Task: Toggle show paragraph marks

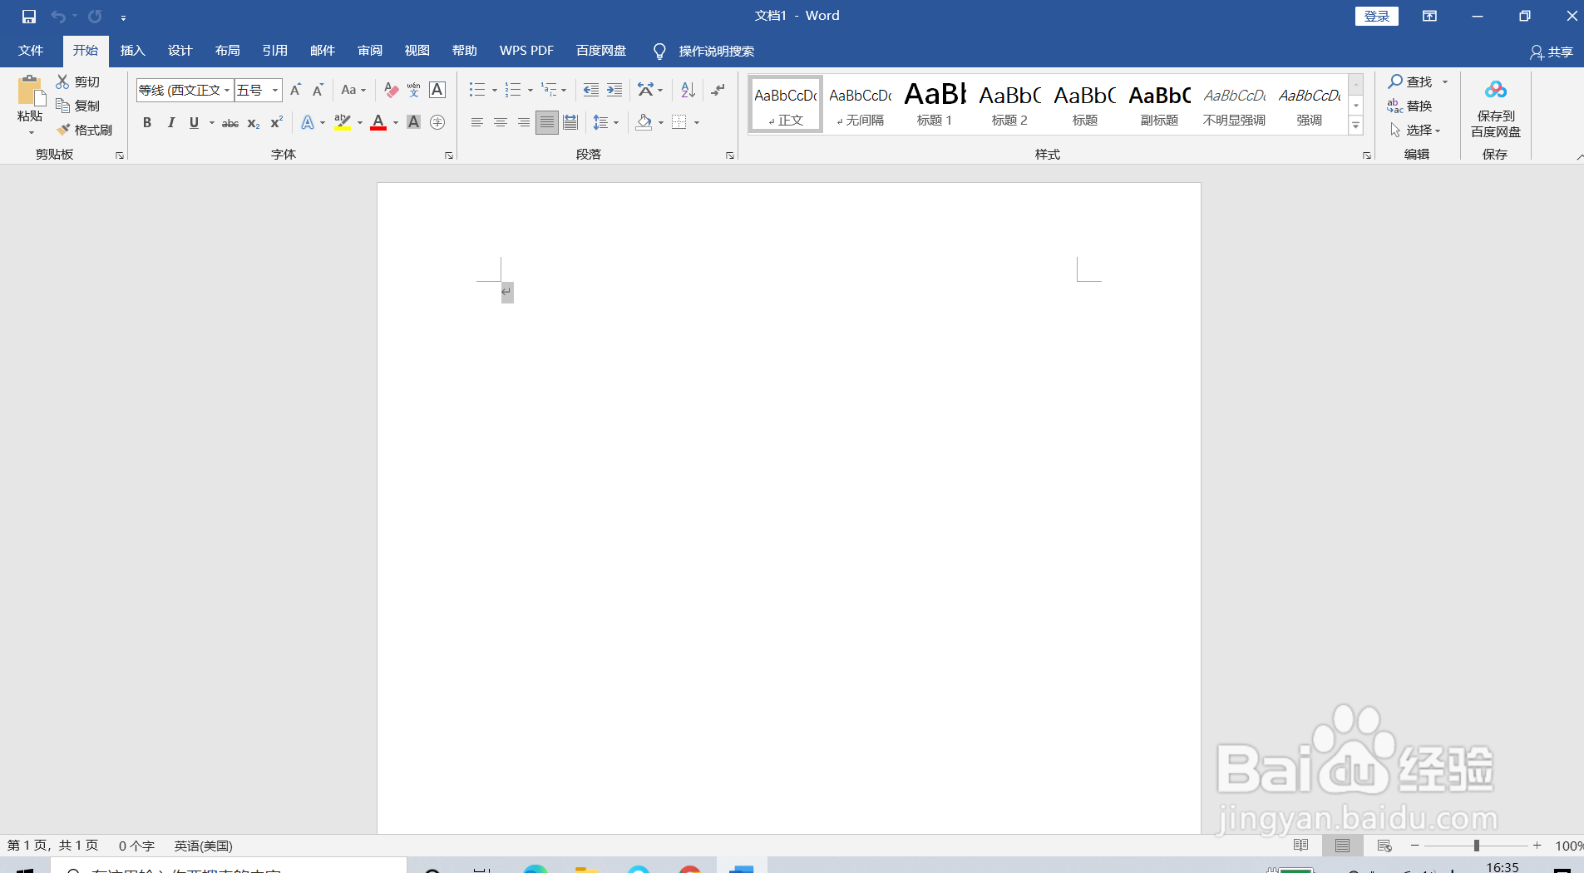Action: [x=718, y=90]
